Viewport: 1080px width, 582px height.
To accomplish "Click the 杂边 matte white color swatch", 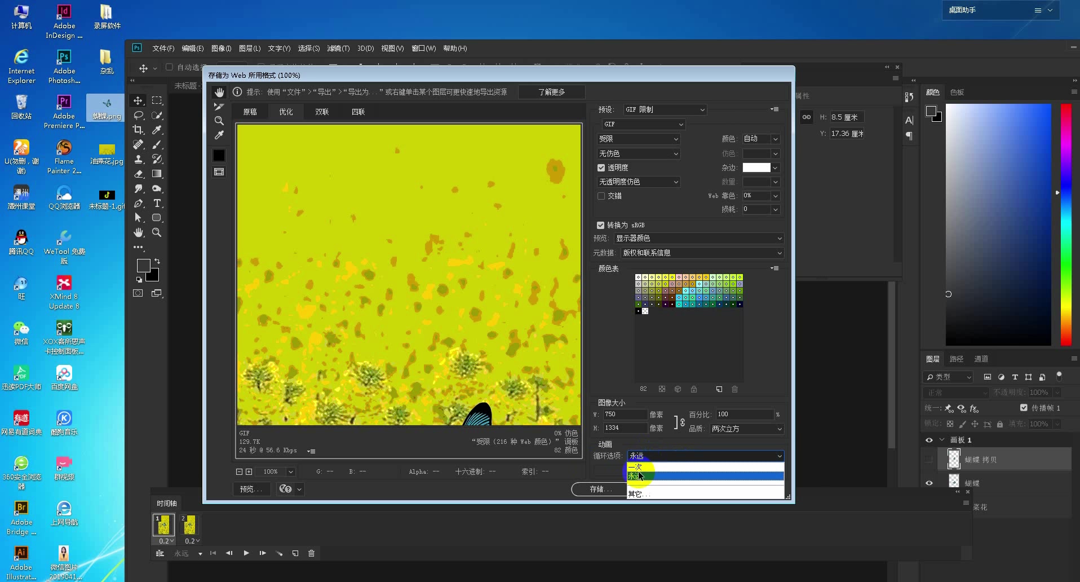I will [756, 167].
